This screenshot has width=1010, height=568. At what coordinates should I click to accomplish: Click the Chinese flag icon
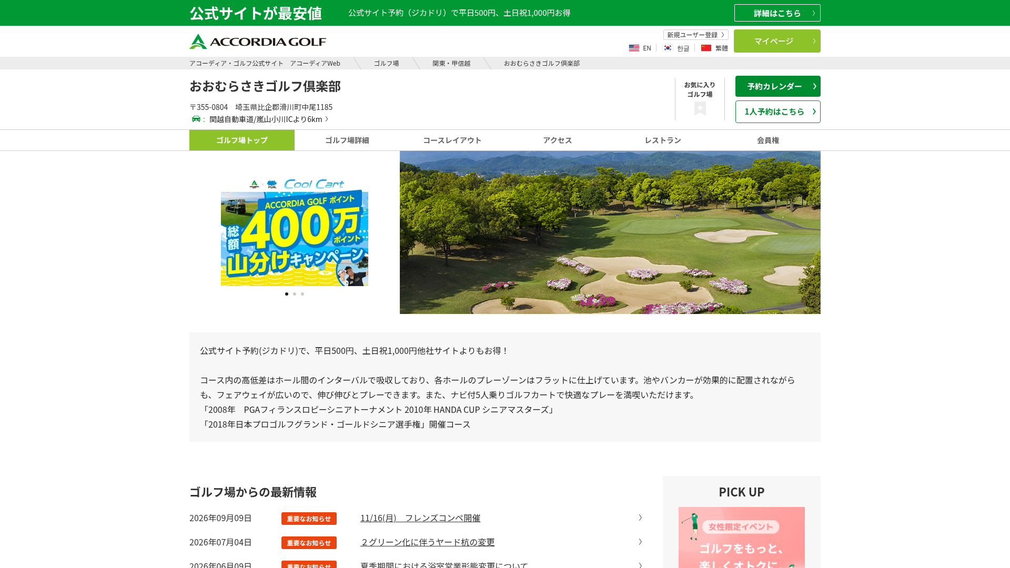(x=706, y=48)
